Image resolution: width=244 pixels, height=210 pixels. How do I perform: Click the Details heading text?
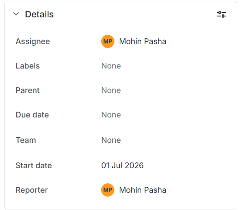(x=39, y=14)
